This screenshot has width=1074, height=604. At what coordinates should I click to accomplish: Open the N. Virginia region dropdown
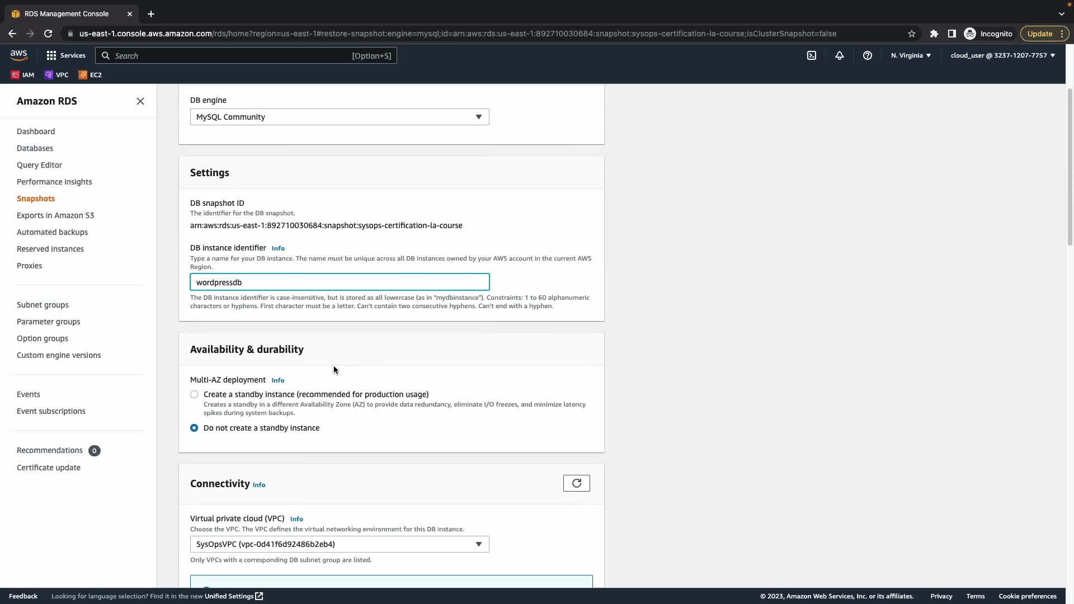coord(910,55)
